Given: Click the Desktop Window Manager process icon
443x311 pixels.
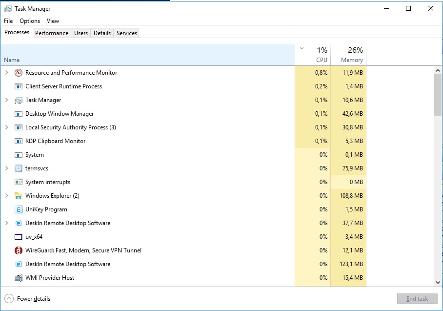Looking at the screenshot, I should coord(18,113).
